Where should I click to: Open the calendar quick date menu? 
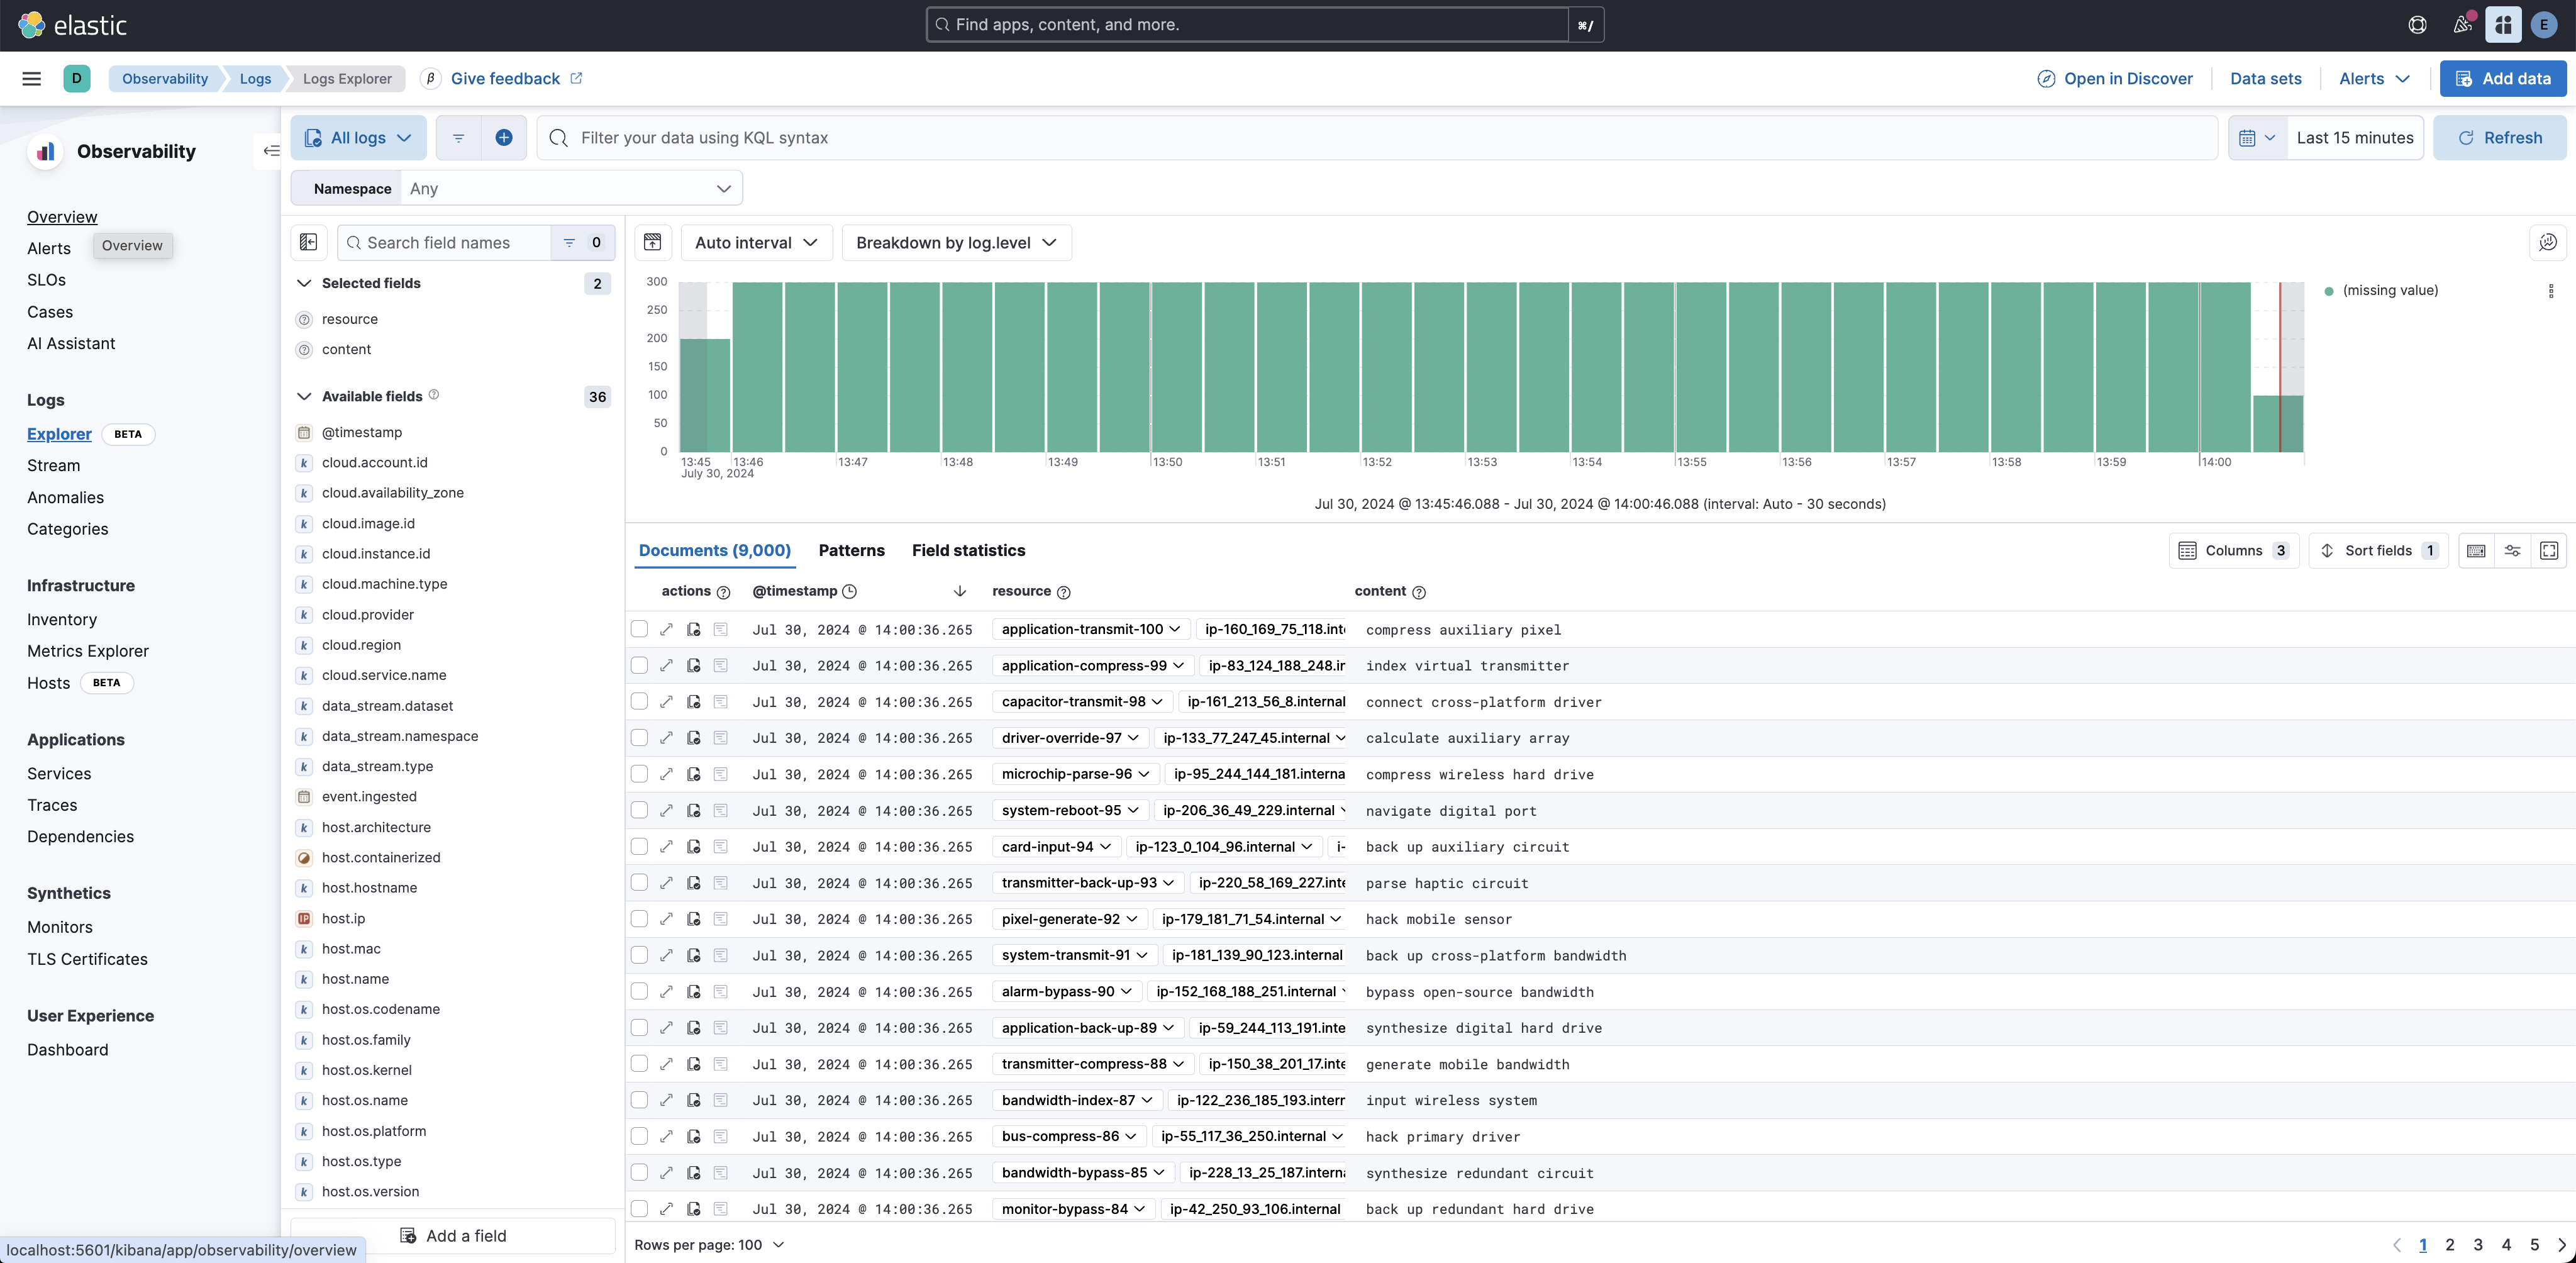coord(2257,138)
